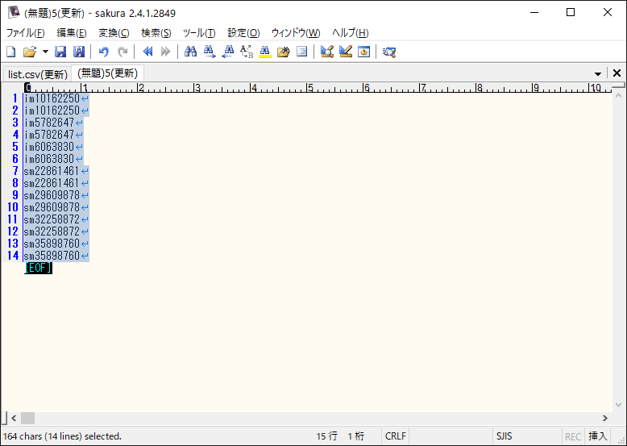
Task: Click the Find Next icon
Action: [210, 52]
